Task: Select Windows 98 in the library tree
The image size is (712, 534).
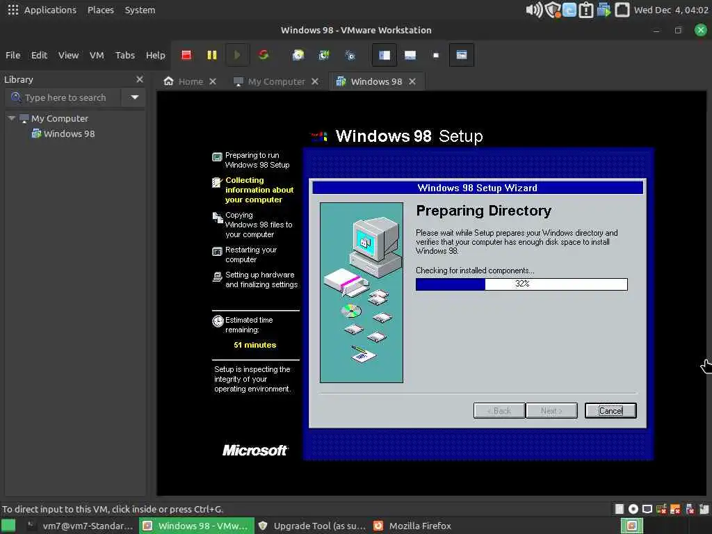Action: point(63,134)
